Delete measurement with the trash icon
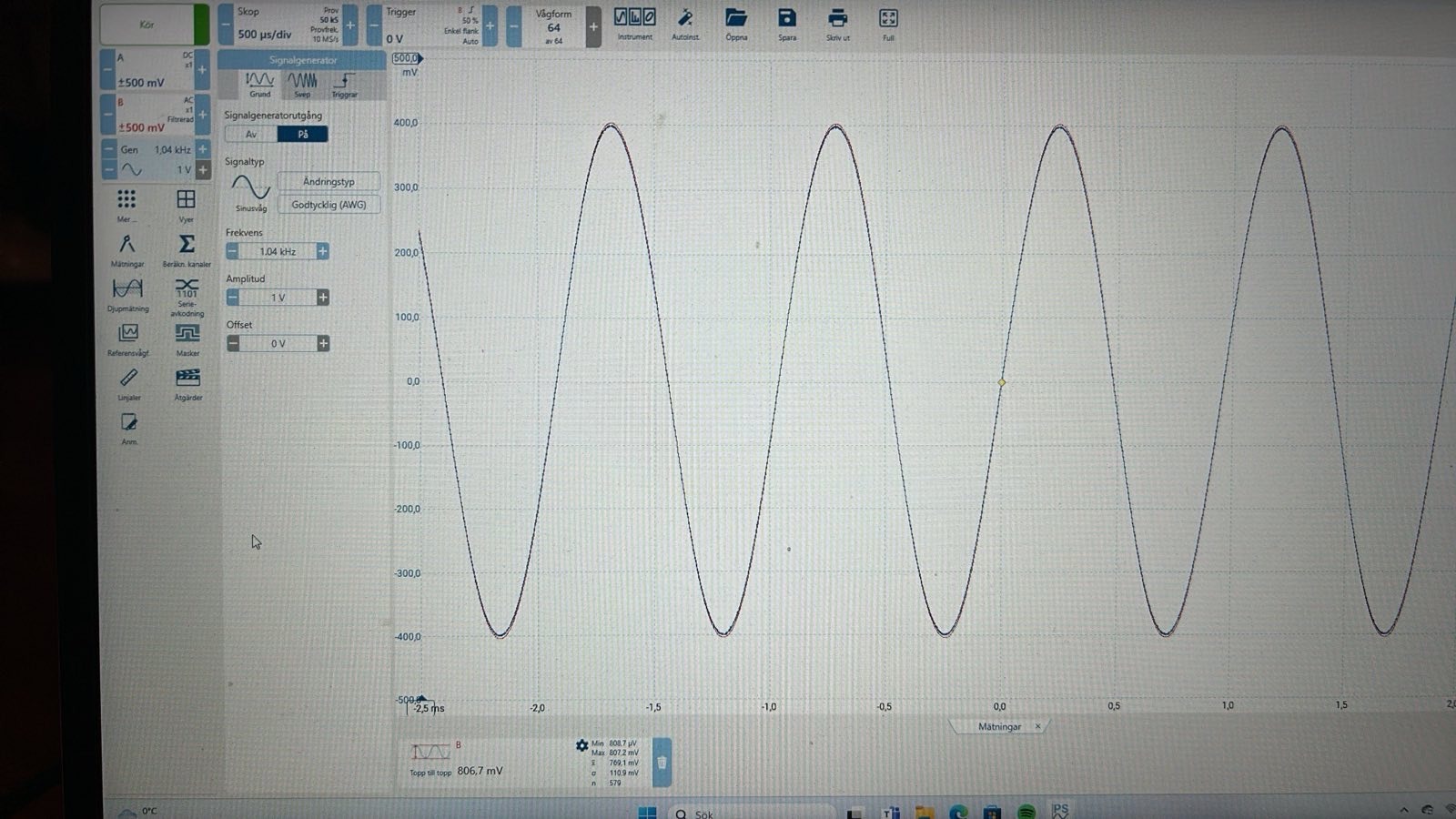This screenshot has height=819, width=1456. coord(662,763)
